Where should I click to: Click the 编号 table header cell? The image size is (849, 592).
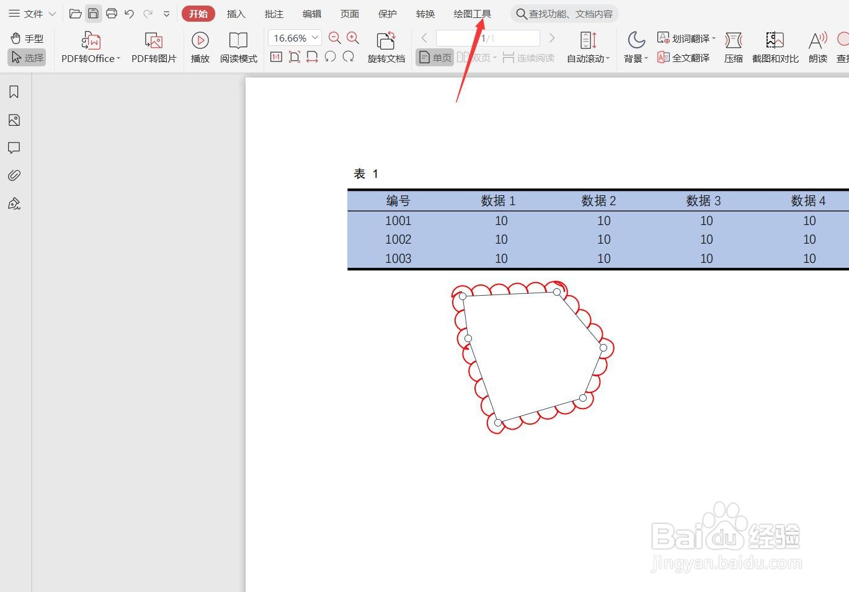tap(398, 201)
